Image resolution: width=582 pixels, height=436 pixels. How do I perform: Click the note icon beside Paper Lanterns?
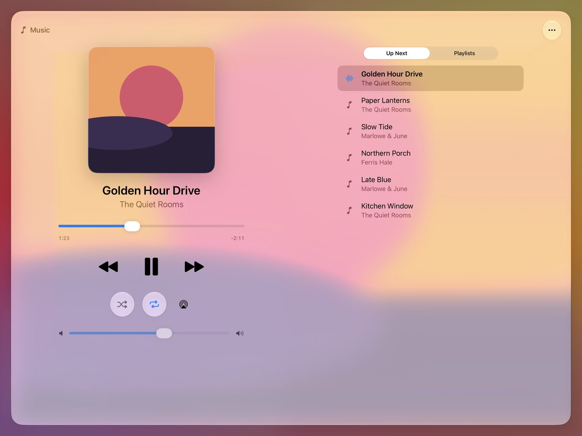coord(349,105)
